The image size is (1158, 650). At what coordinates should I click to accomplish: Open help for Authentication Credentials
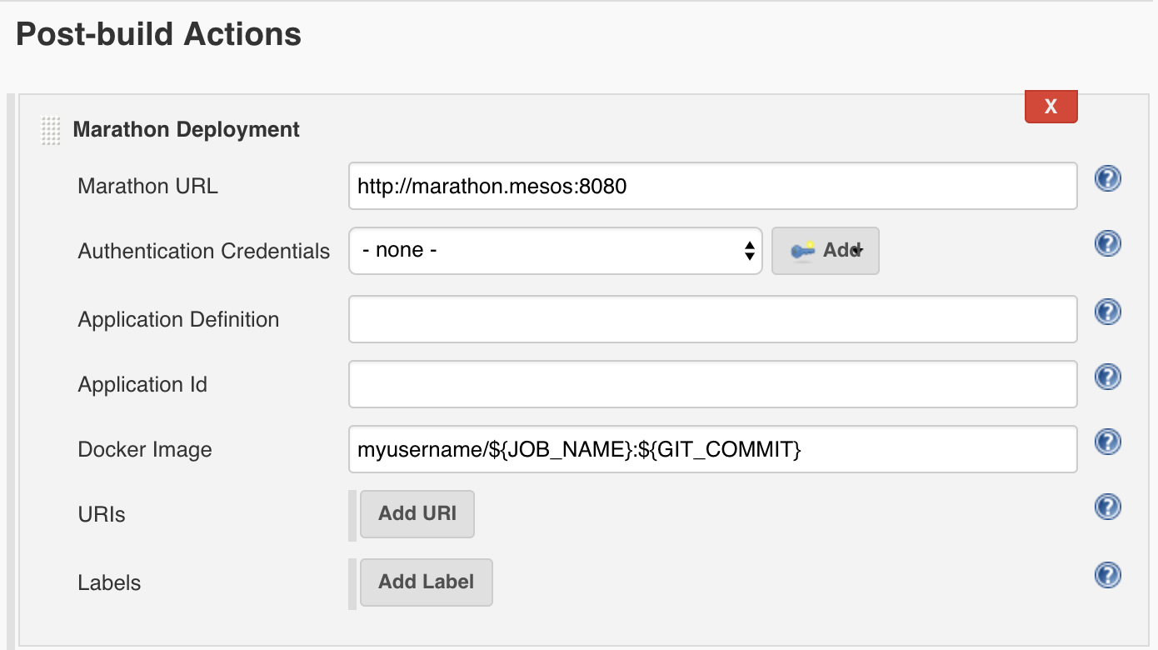coord(1107,243)
